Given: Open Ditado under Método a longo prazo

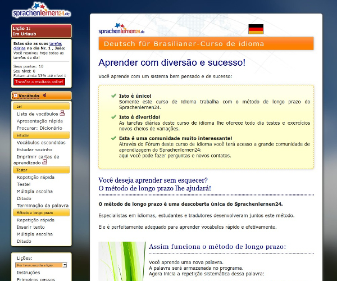Looking at the screenshot, I should (24, 241).
